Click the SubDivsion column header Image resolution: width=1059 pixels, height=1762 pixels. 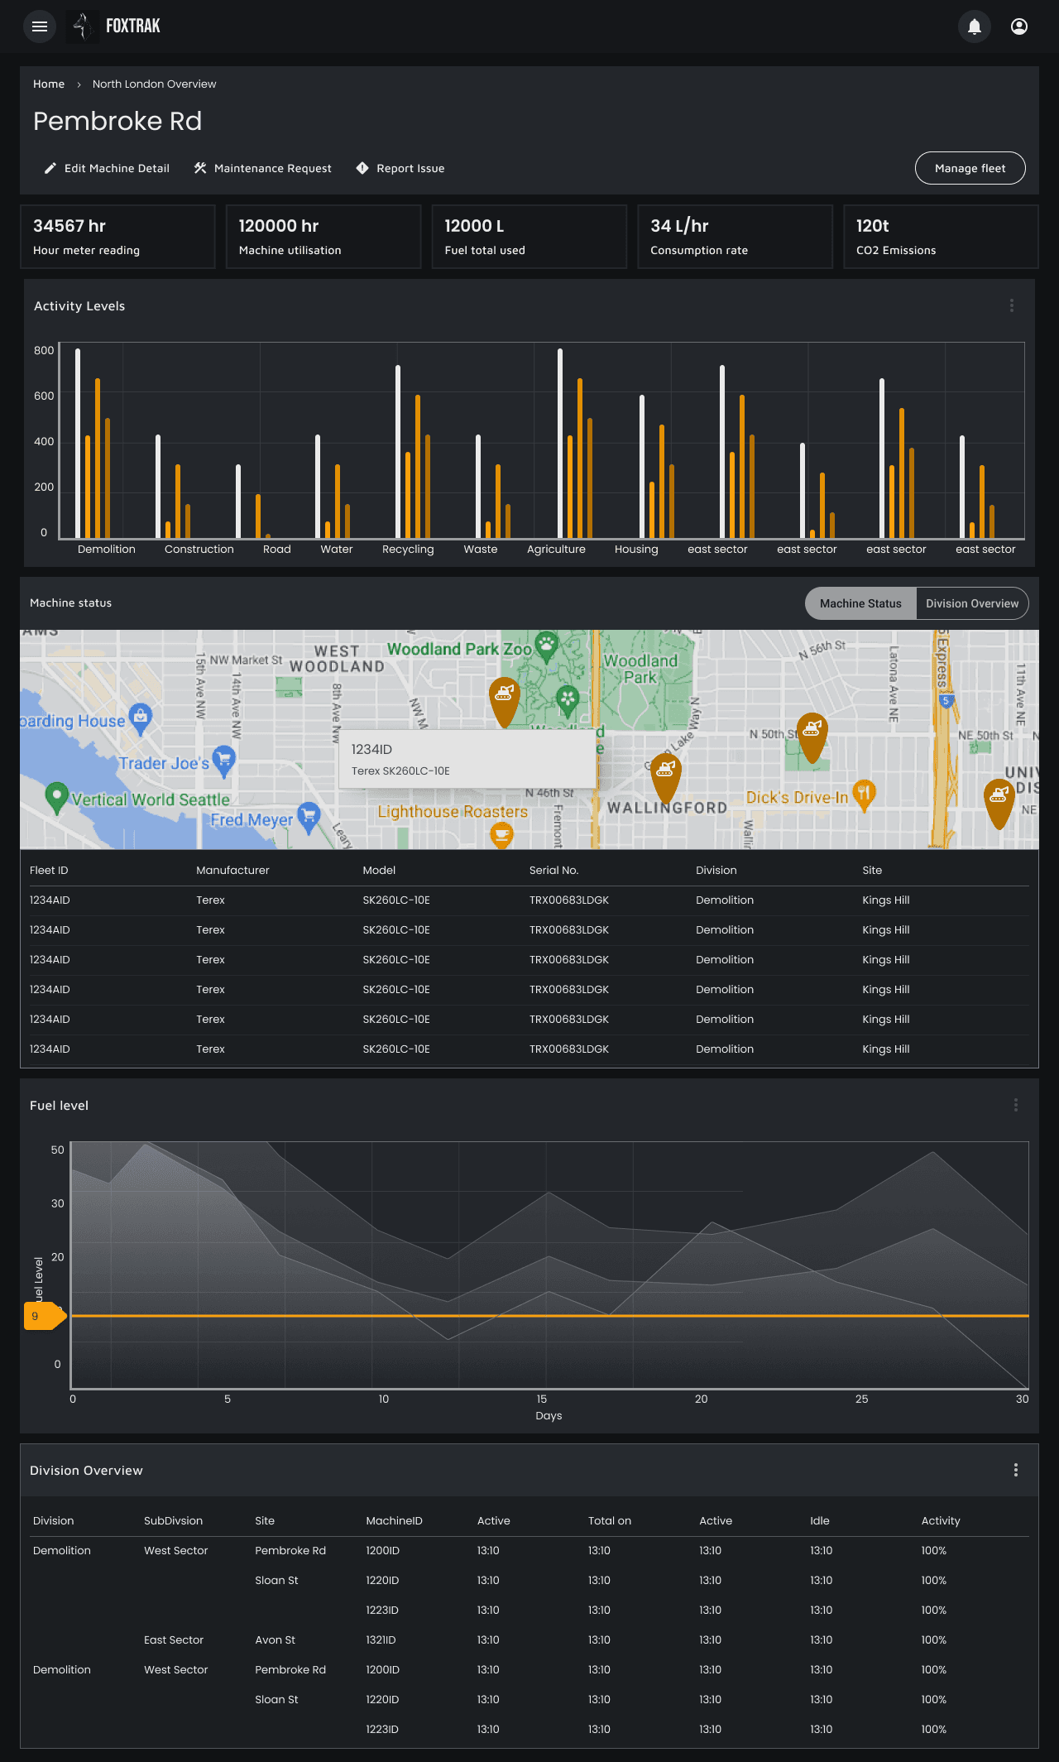point(173,1520)
